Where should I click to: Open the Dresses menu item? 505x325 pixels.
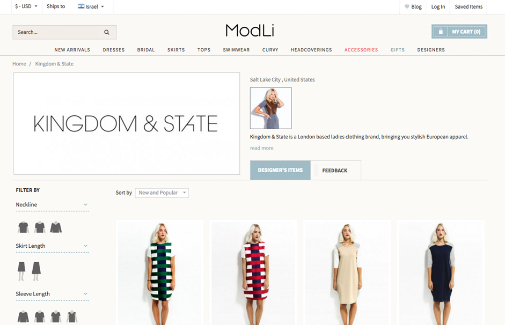(x=114, y=50)
